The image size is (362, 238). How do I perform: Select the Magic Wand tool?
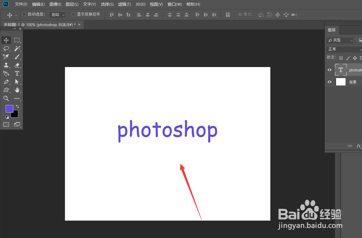[x=17, y=49]
